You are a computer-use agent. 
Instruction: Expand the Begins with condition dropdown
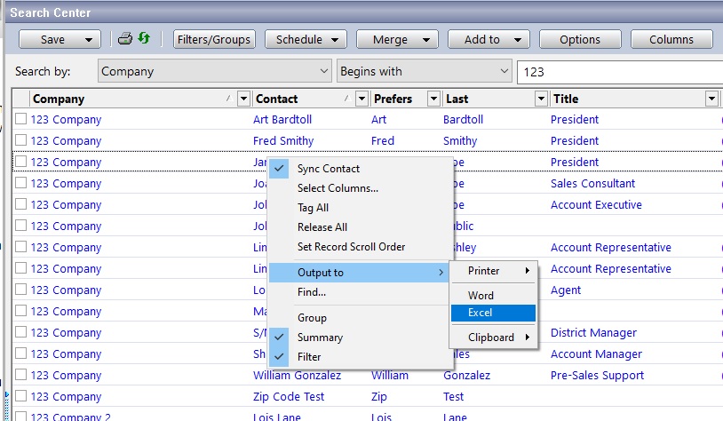[505, 71]
